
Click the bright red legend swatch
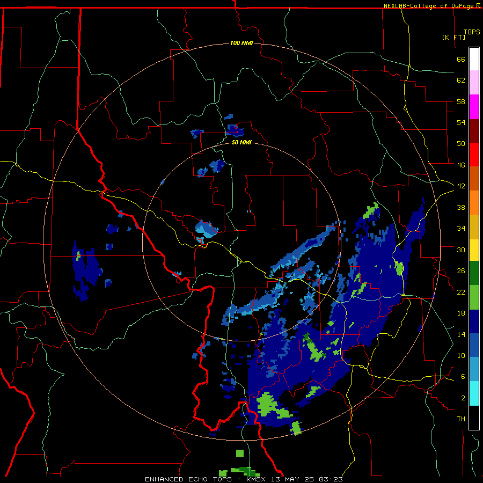point(474,155)
